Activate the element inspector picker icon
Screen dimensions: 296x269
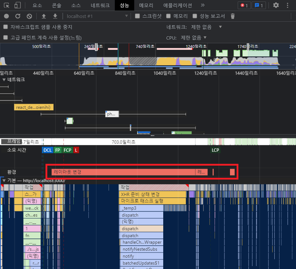click(x=7, y=5)
